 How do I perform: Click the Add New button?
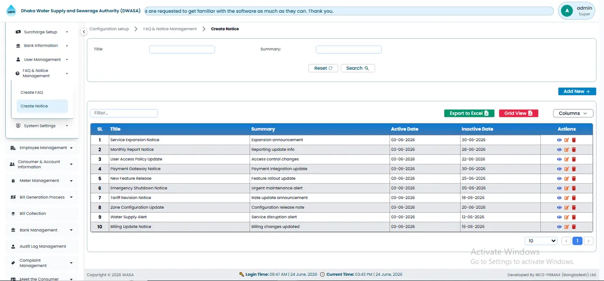pyautogui.click(x=577, y=91)
